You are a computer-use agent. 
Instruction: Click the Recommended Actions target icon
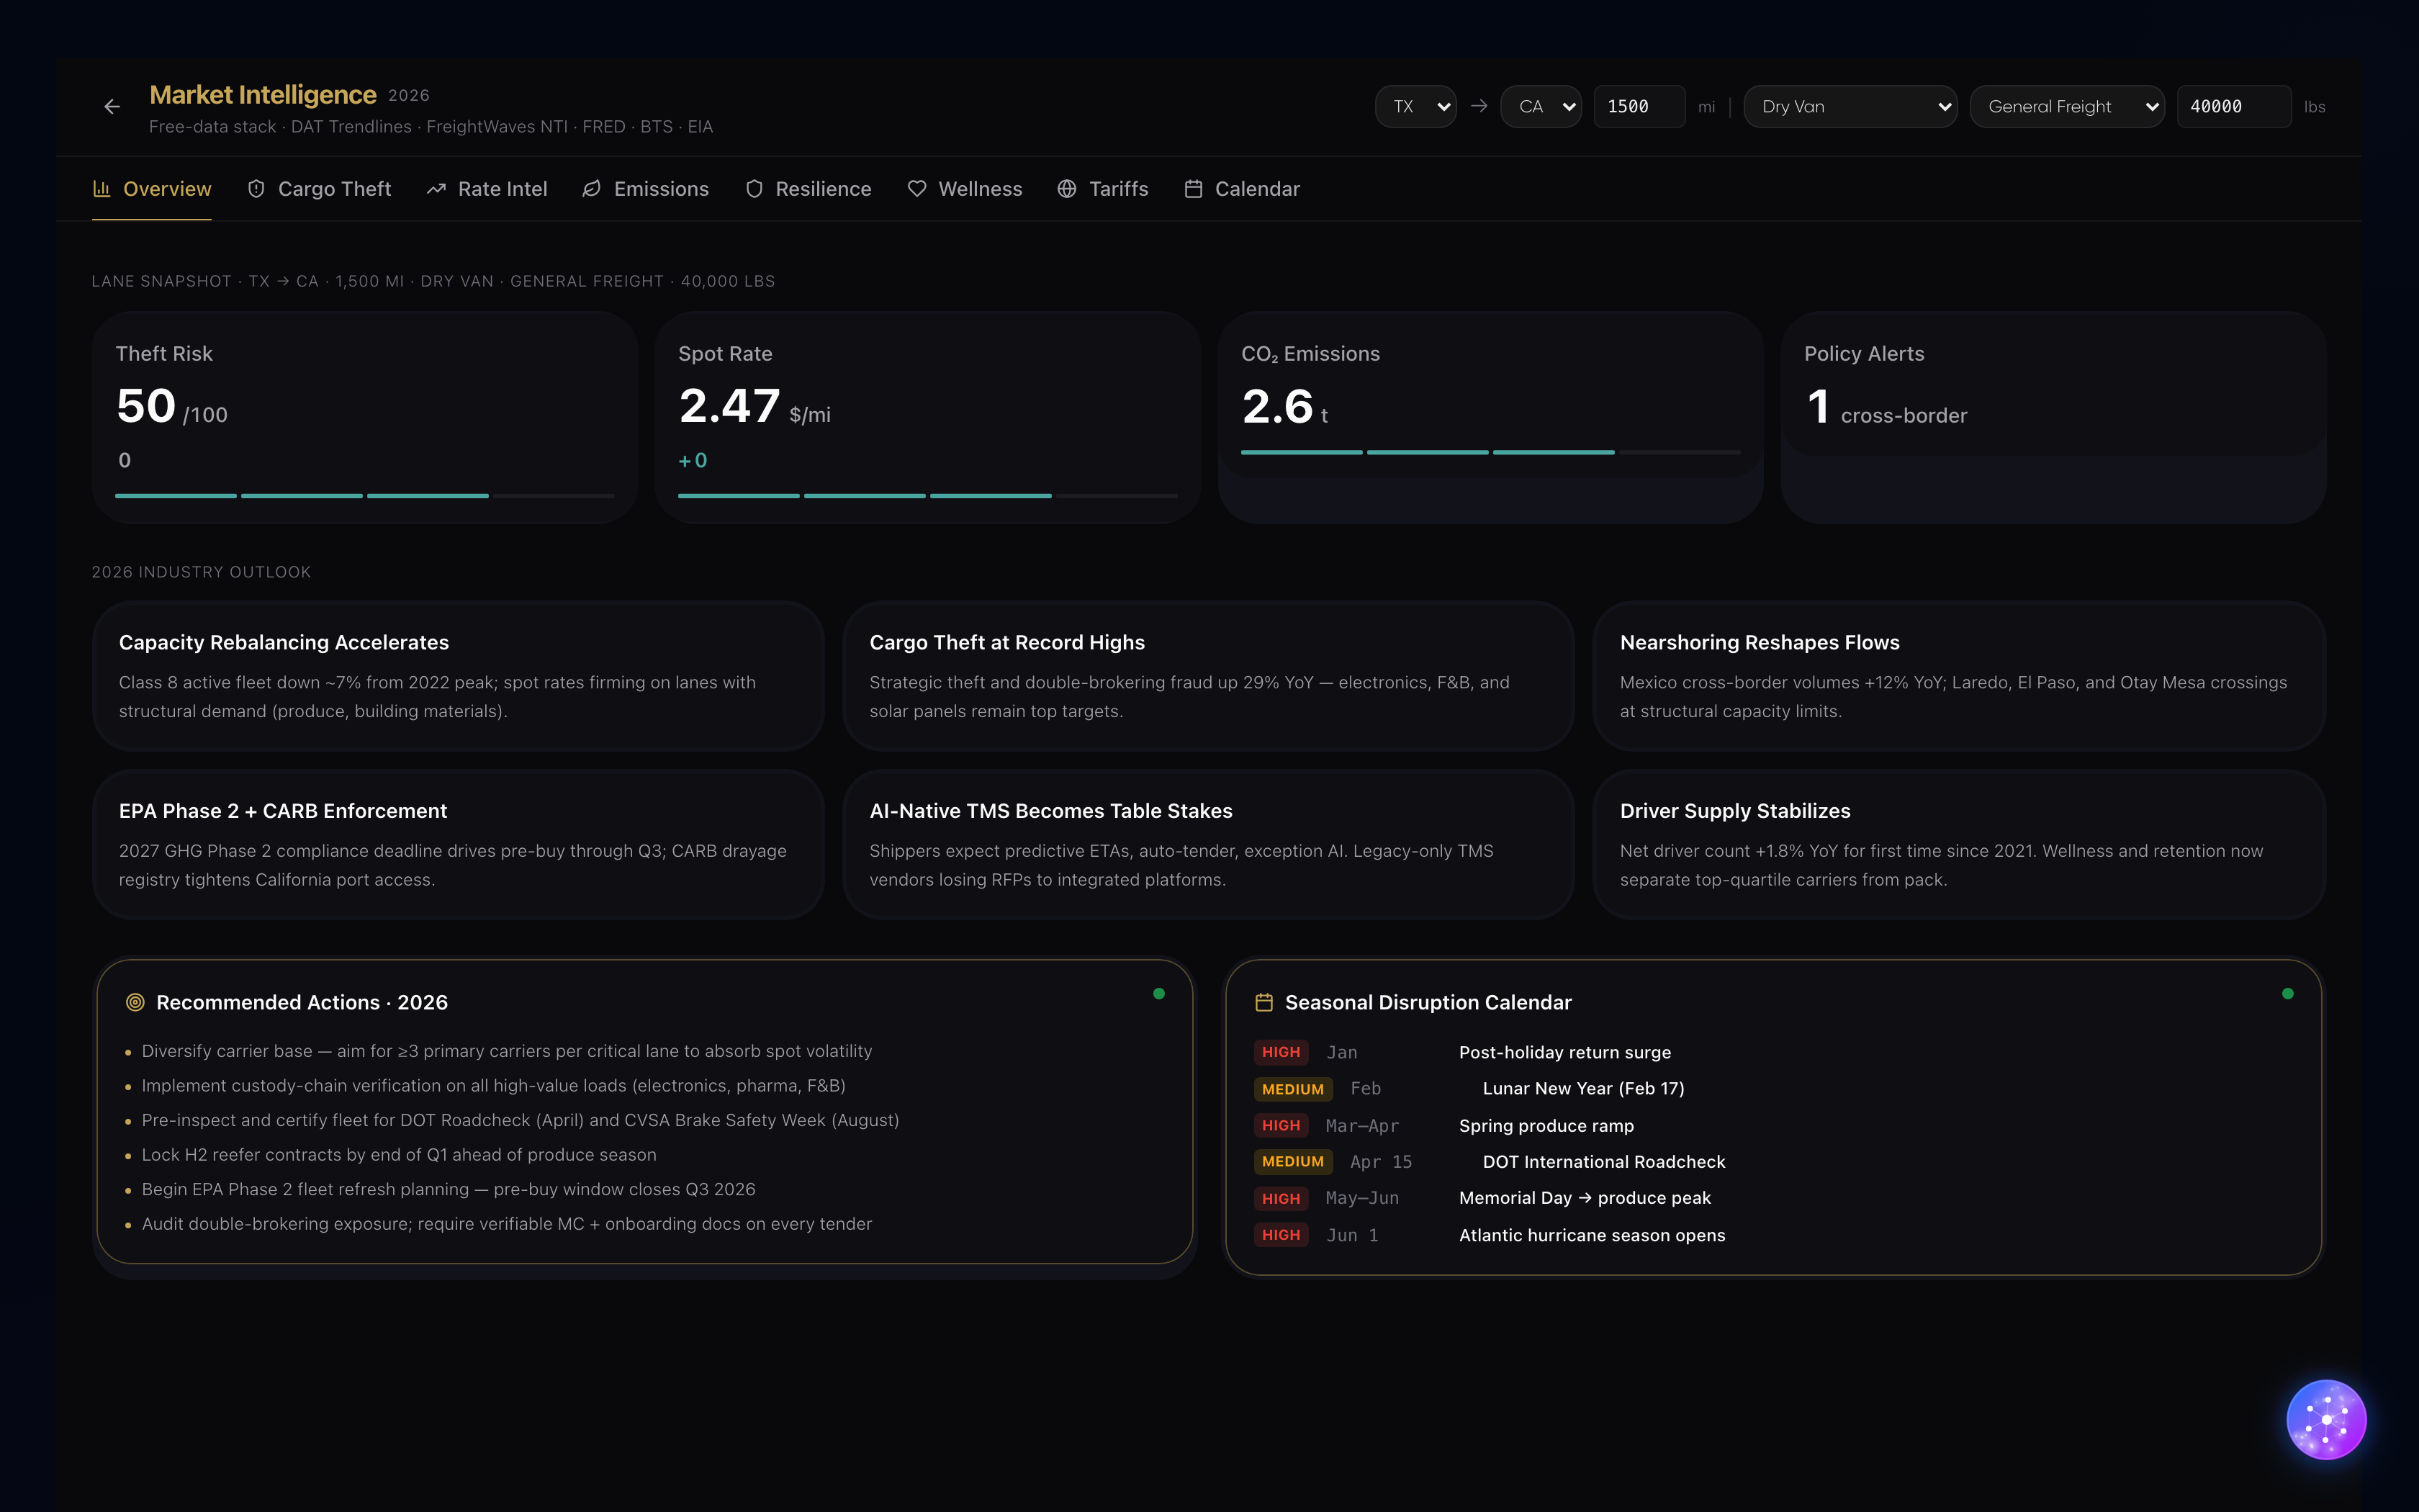coord(135,1002)
